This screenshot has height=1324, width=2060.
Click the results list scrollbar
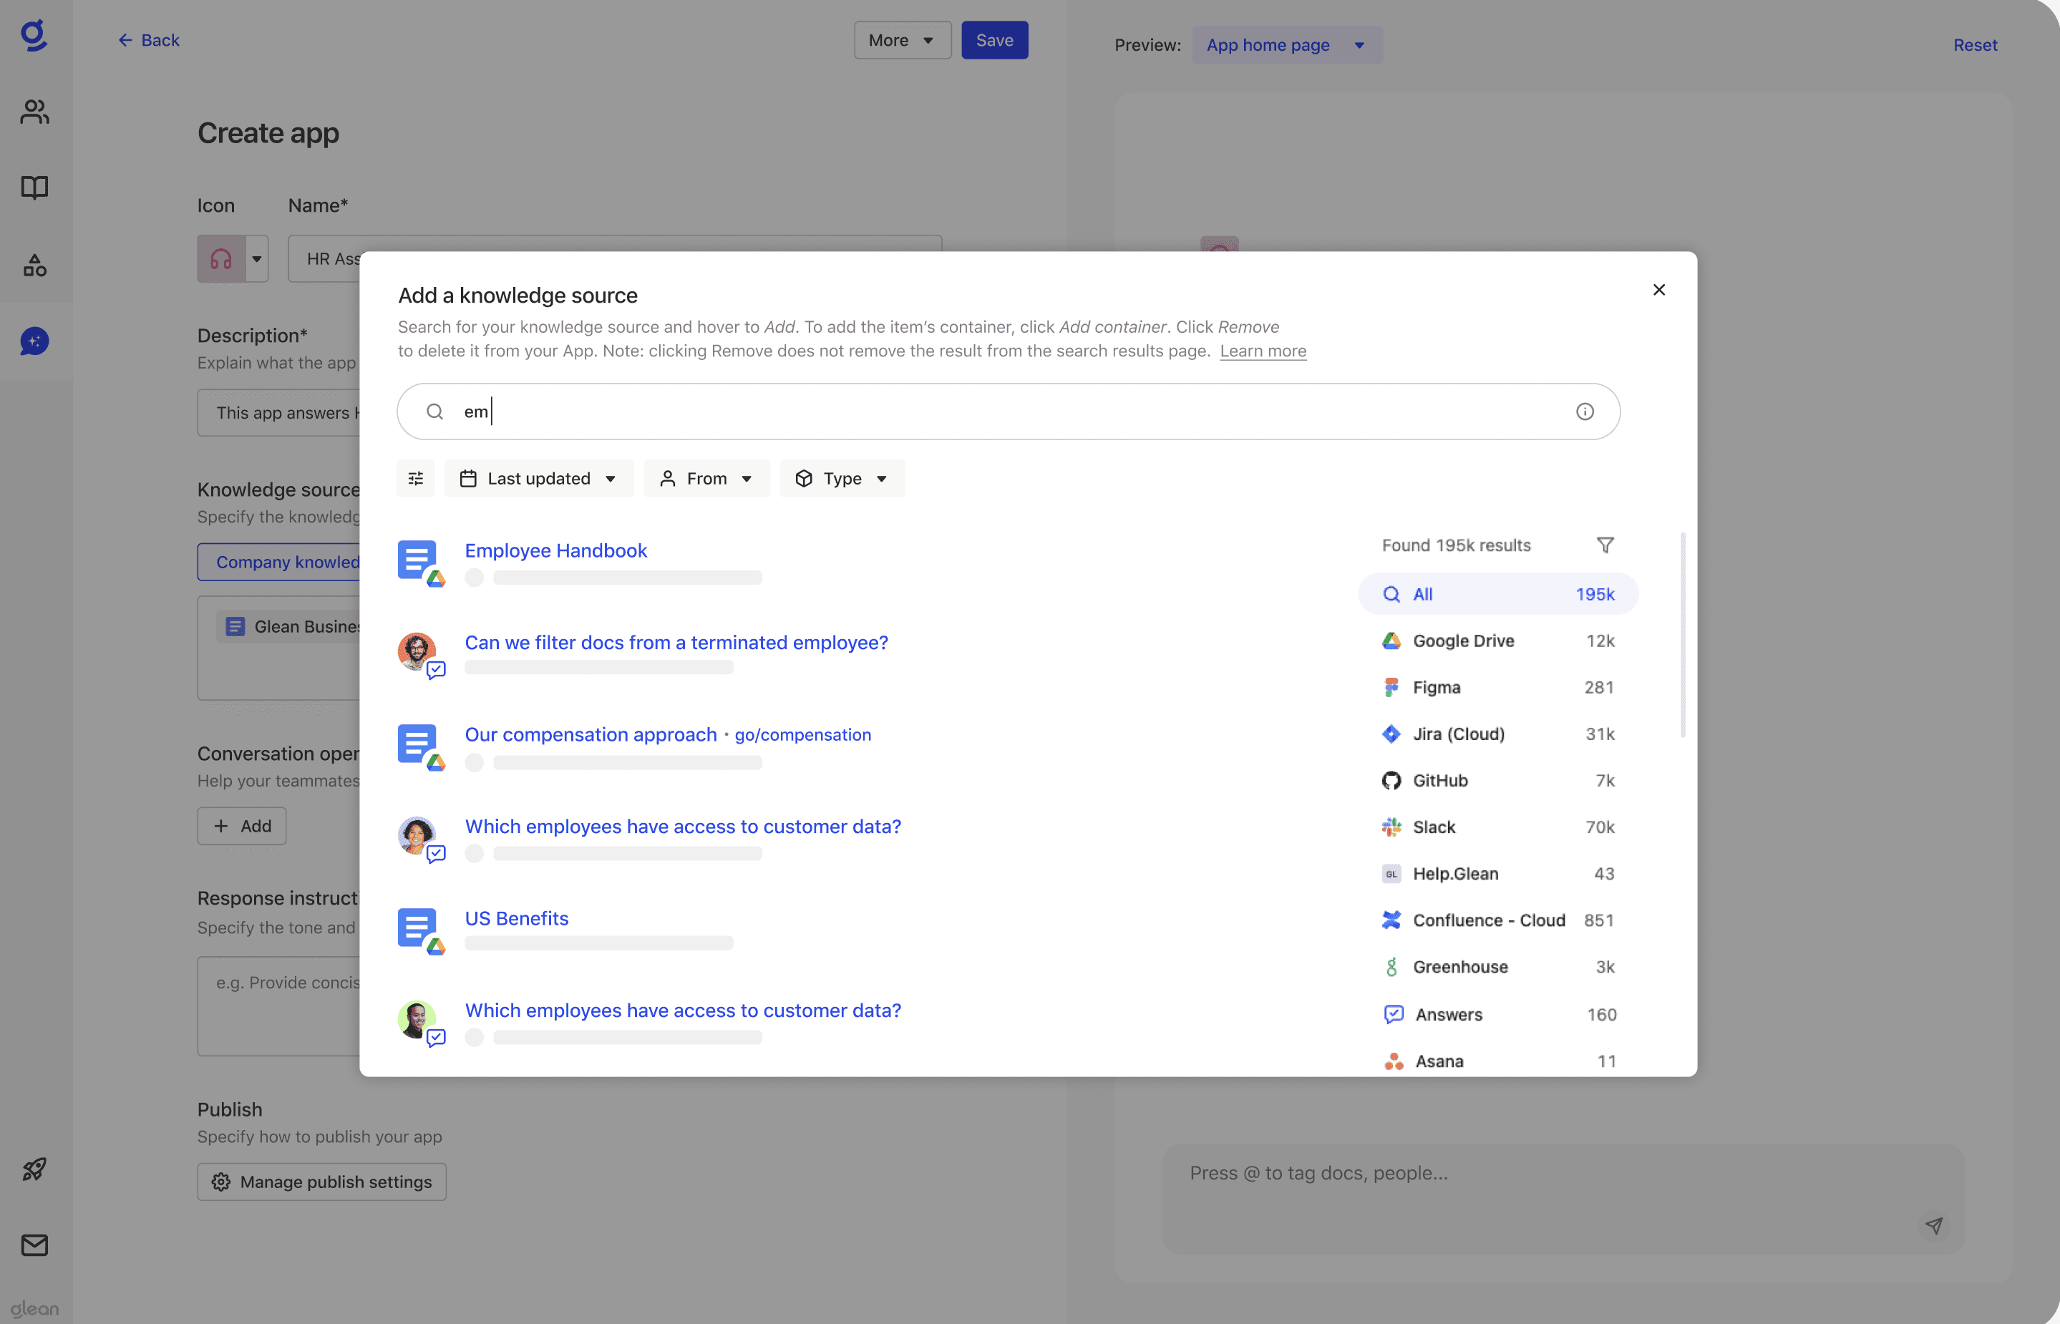[1683, 636]
